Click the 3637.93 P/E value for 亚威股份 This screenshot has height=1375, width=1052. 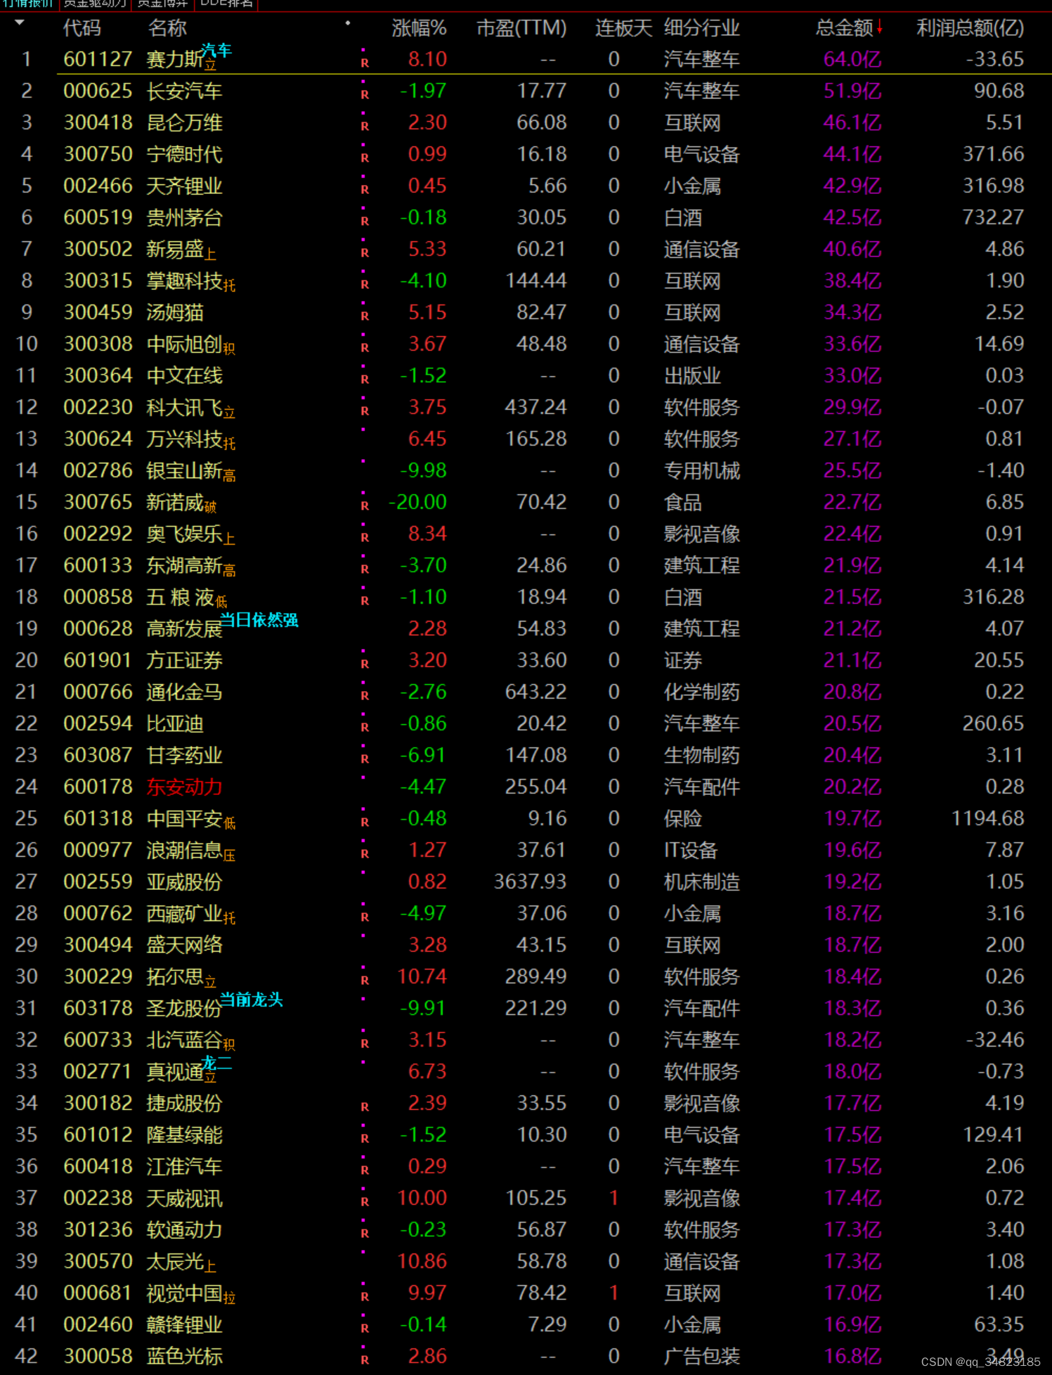click(530, 882)
